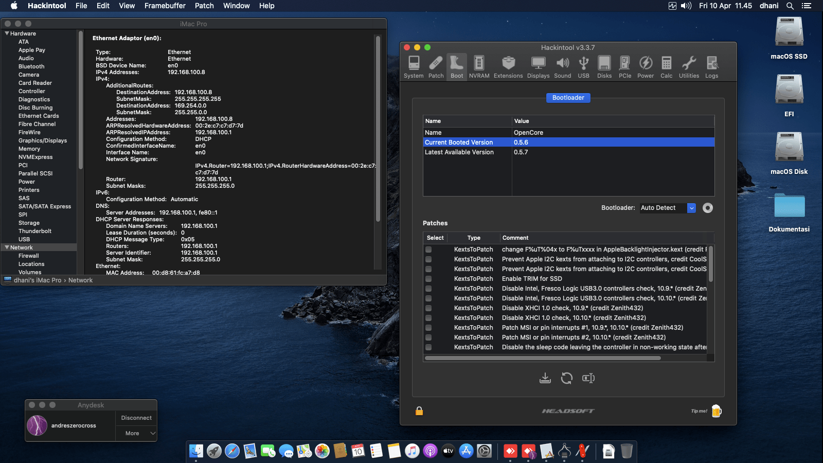Check the USB3.0 controllers check 10.9.* patch
Image resolution: width=823 pixels, height=463 pixels.
tap(428, 289)
